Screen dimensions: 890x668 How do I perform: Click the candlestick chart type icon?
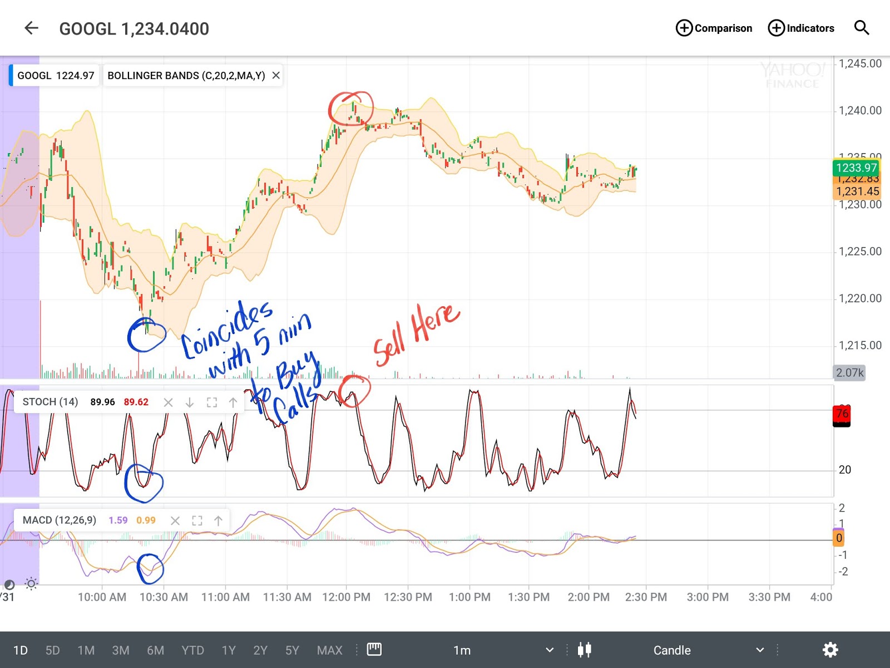pyautogui.click(x=585, y=650)
